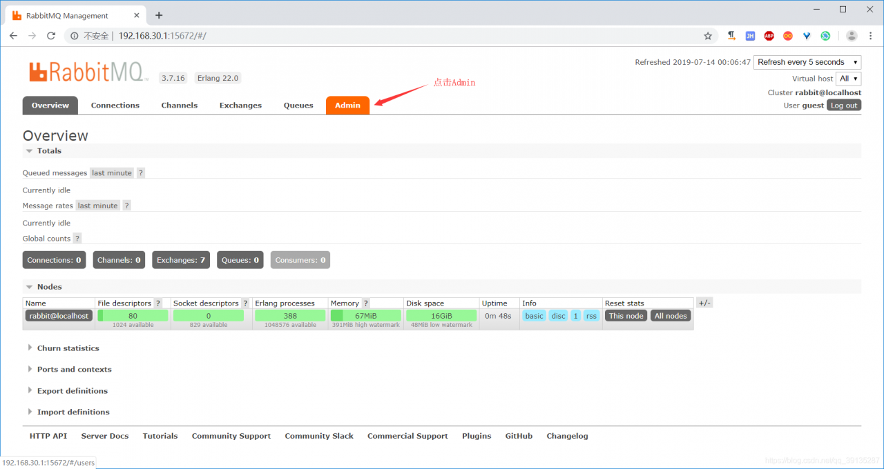
Task: Open the Admin tab
Action: (348, 106)
